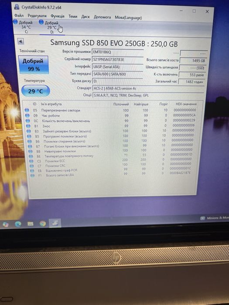
Task: Click the interface field UASP (Serial ATA)
Action: 118,67
